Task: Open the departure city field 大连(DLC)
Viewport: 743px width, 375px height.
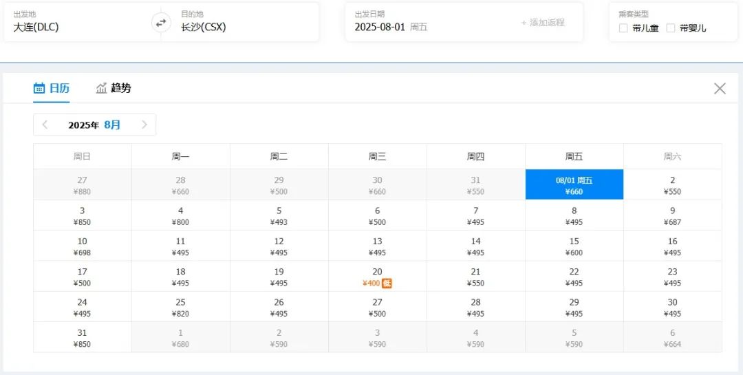Action: click(x=83, y=22)
